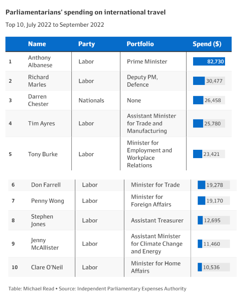This screenshot has height=307, width=243.
Task: Click Penny Wong's 19,170 spend bar
Action: pyautogui.click(x=214, y=201)
